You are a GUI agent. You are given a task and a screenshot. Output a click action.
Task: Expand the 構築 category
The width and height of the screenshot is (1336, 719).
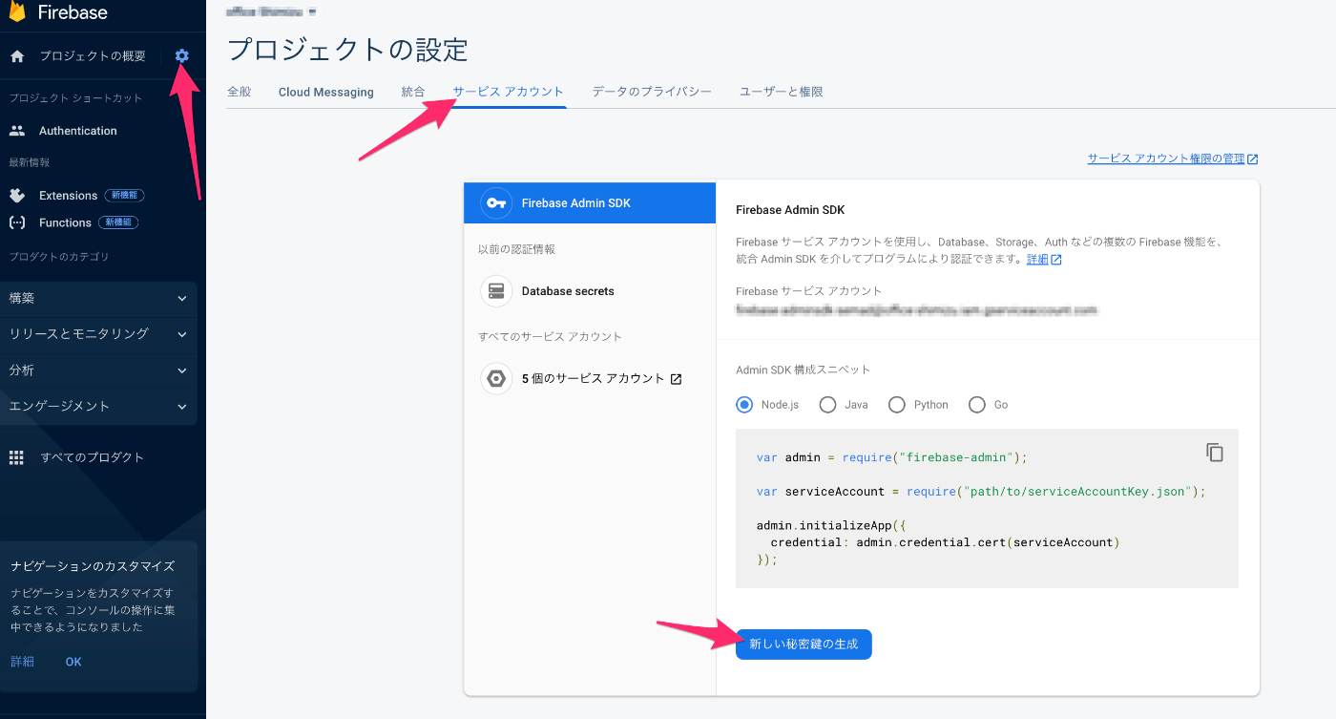[x=99, y=299]
